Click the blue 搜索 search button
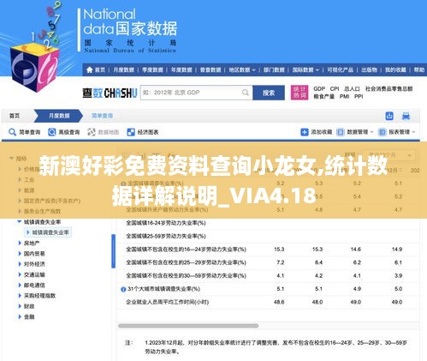Image resolution: width=427 pixels, height=361 pixels. point(269,93)
